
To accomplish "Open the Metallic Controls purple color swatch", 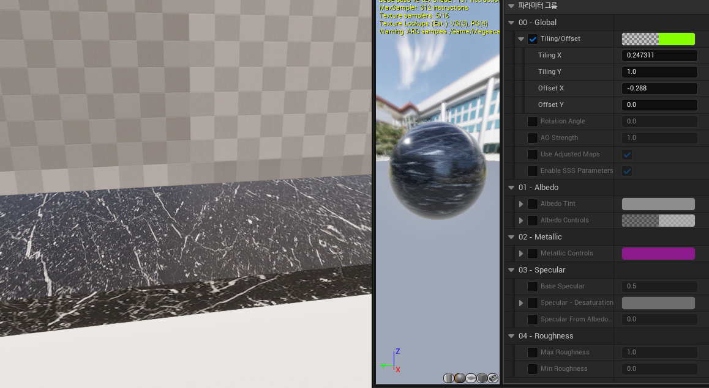I will 658,254.
